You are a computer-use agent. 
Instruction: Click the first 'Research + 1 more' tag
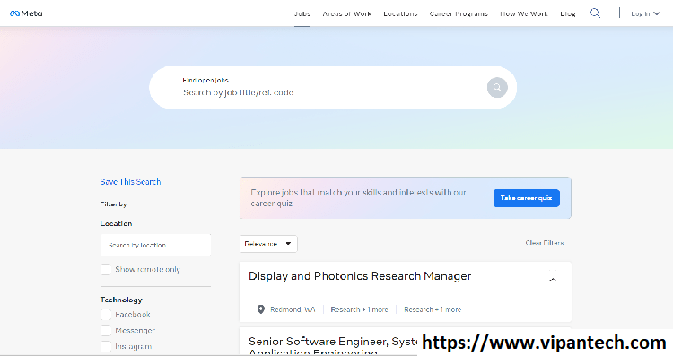tap(359, 309)
